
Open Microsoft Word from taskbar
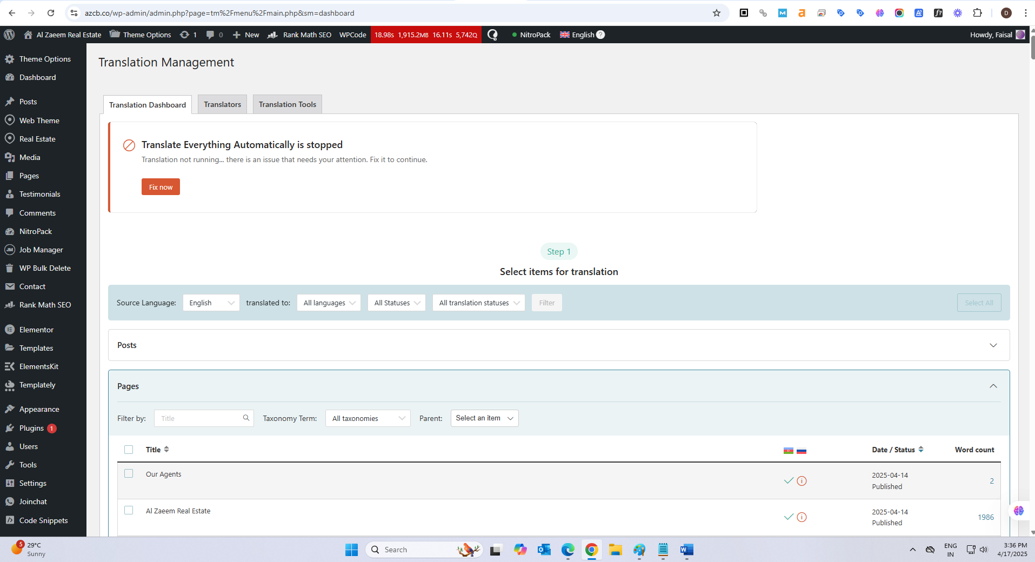click(686, 550)
